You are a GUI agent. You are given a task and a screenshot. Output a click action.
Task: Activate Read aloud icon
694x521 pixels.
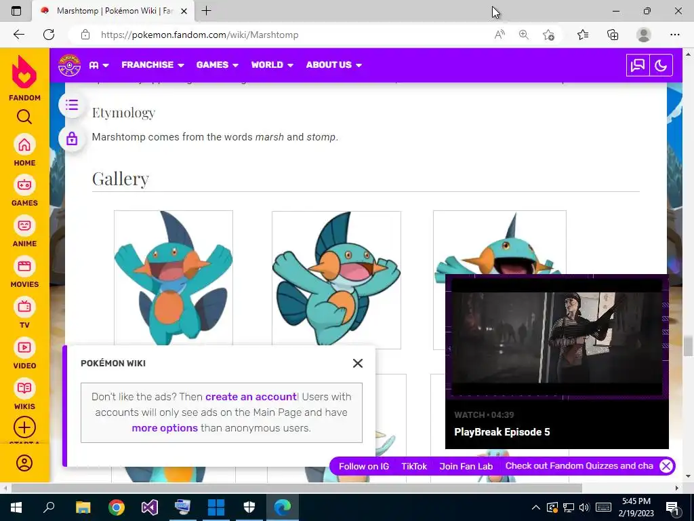click(x=499, y=35)
